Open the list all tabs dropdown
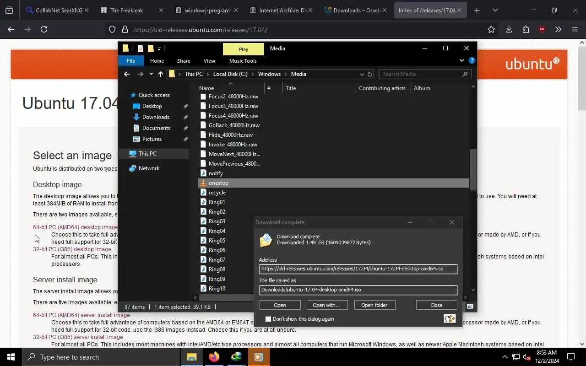This screenshot has height=366, width=586. pyautogui.click(x=495, y=10)
